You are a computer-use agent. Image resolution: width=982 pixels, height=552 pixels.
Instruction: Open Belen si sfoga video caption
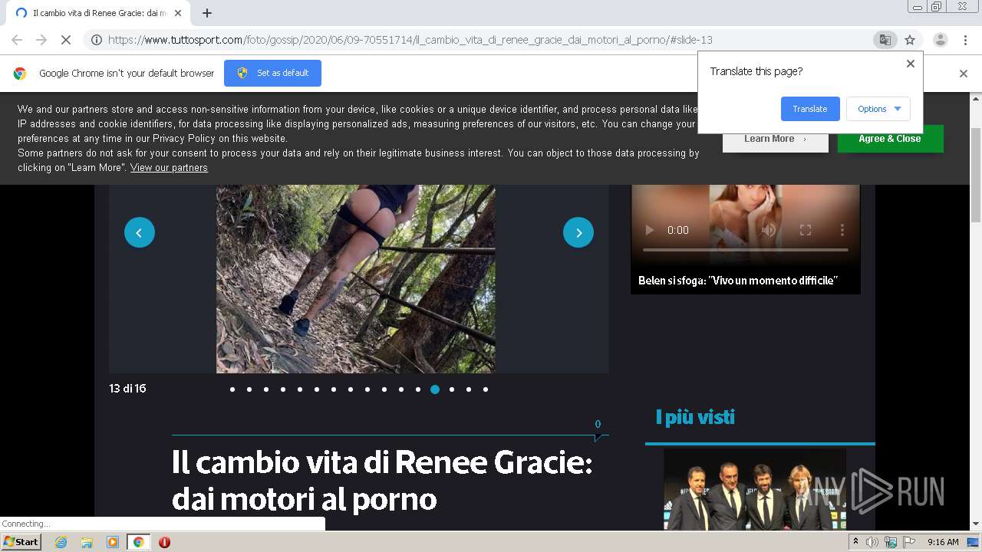click(737, 281)
